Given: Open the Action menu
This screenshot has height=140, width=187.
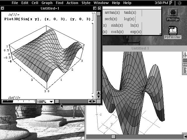Looking at the screenshot, I should coord(72,3).
